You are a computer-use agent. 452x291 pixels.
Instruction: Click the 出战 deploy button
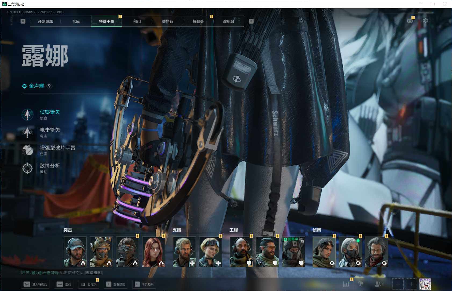(64, 284)
